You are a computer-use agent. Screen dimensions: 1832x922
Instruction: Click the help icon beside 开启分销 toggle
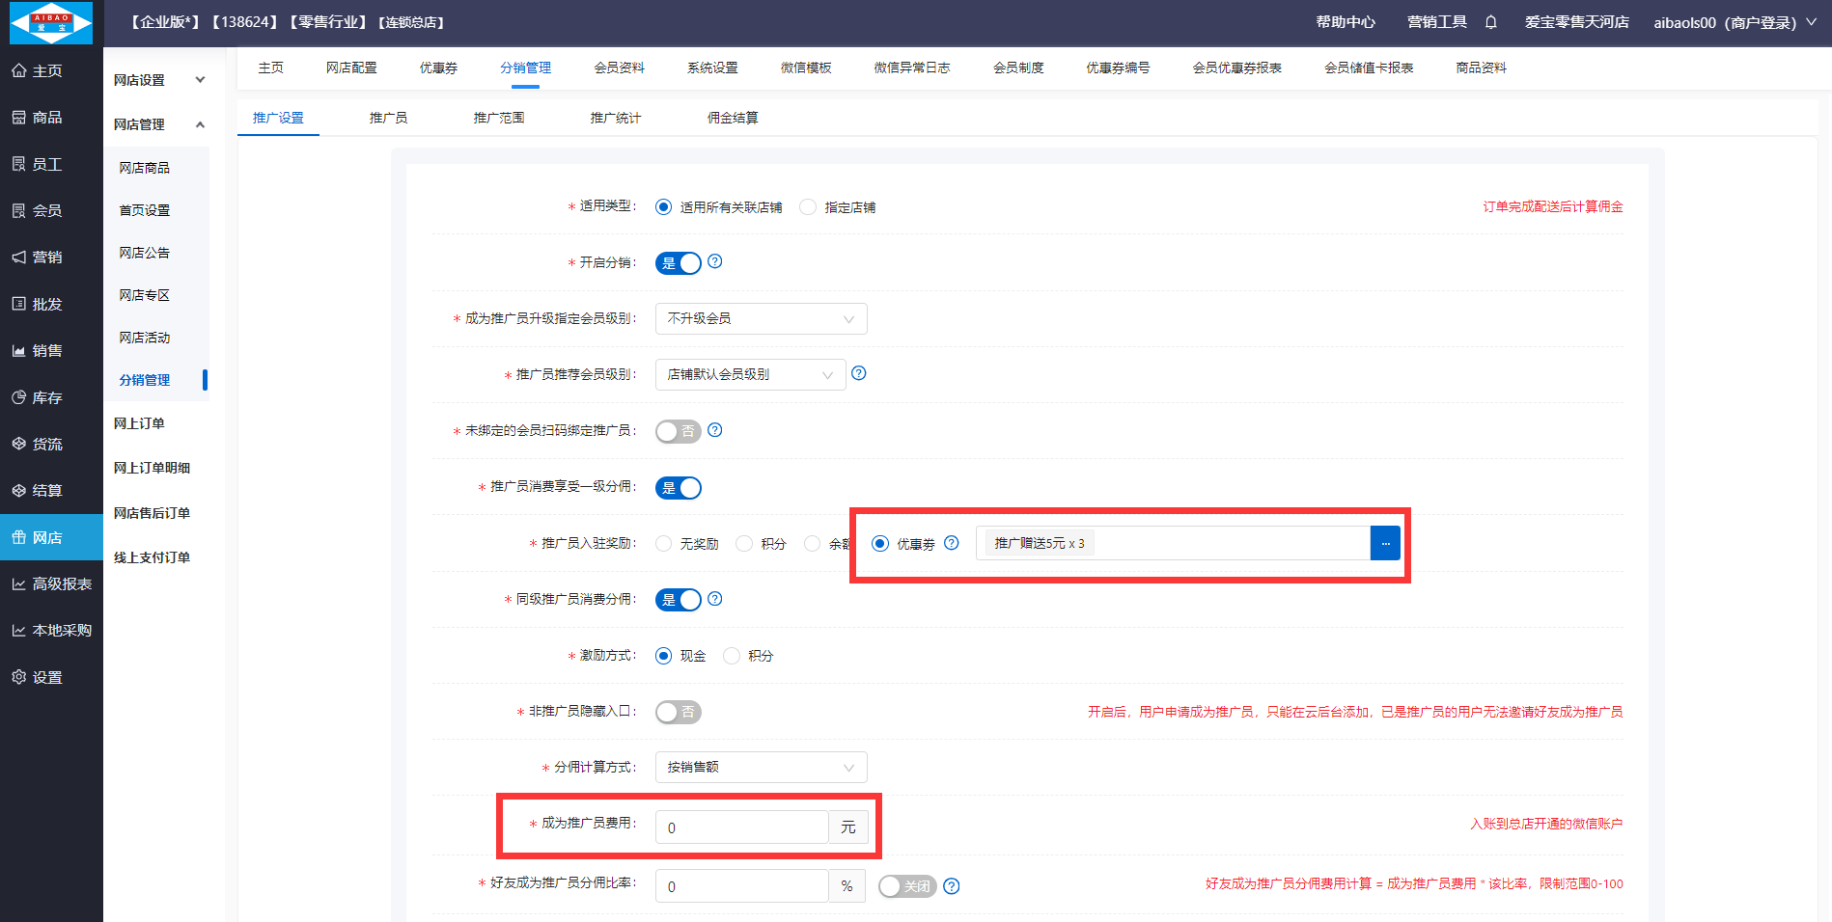point(714,261)
